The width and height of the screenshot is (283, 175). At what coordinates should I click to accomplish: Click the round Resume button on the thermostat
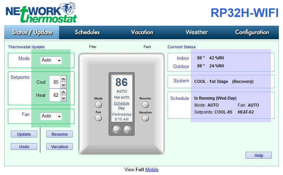[145, 105]
